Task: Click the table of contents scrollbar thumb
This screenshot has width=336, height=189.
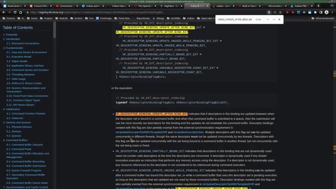Action: (x=55, y=30)
